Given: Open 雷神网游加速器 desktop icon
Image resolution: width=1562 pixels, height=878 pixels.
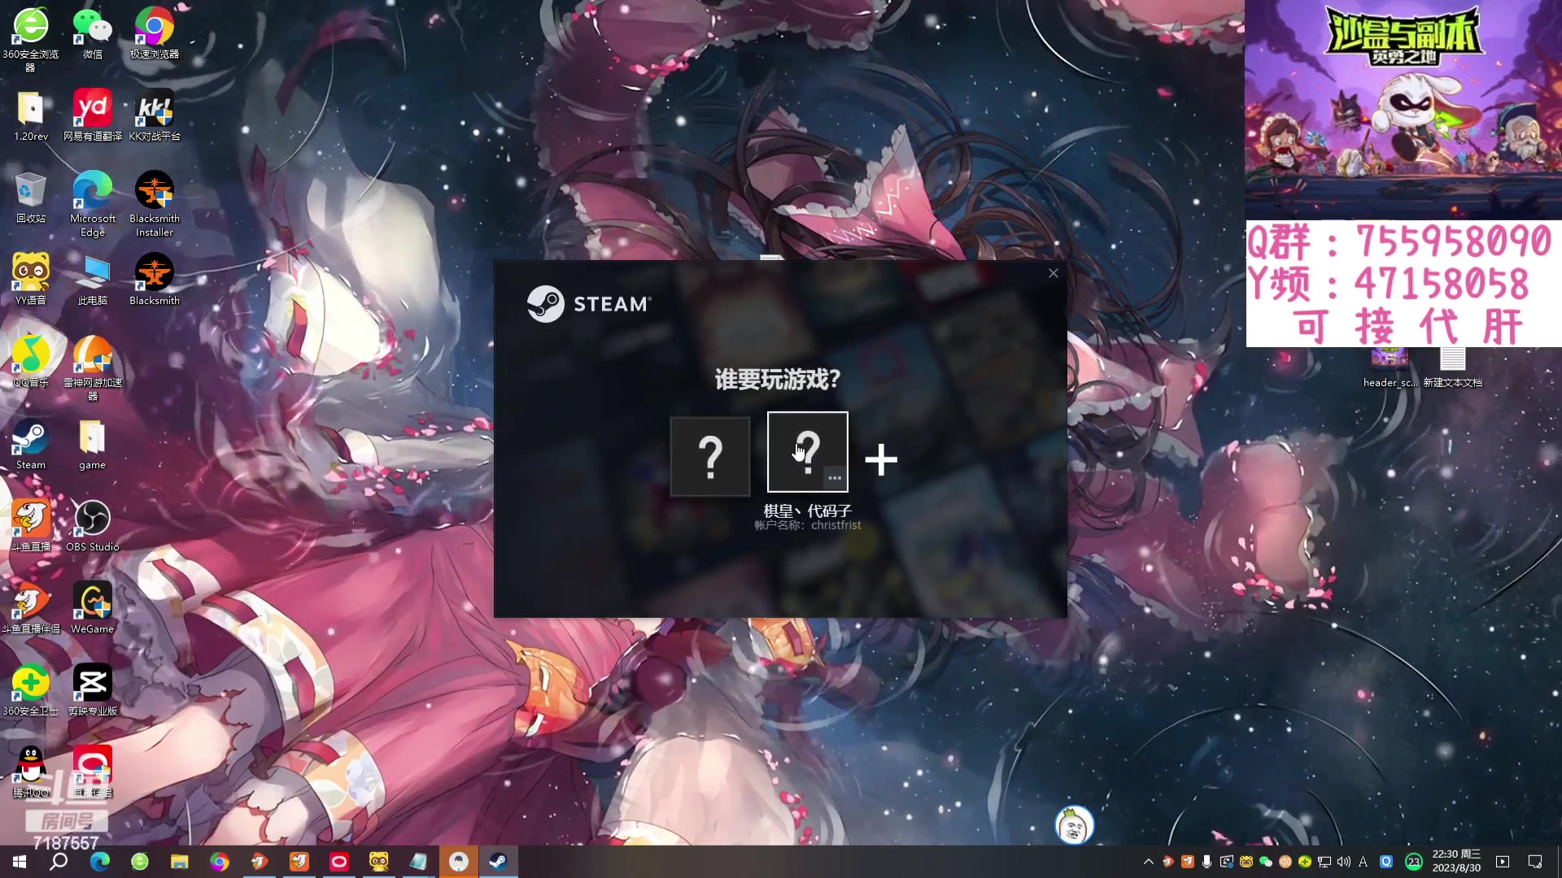Looking at the screenshot, I should click(x=93, y=368).
